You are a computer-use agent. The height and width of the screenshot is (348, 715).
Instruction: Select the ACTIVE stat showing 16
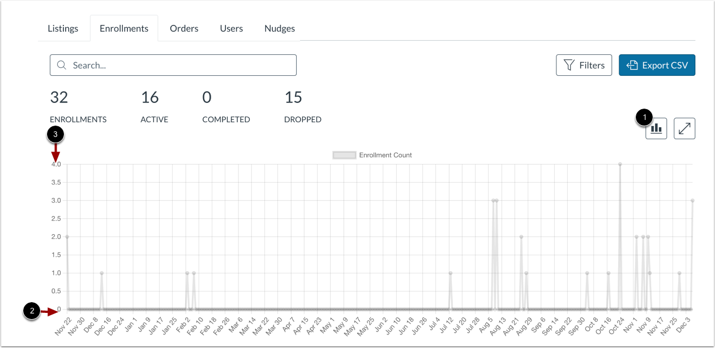click(x=150, y=97)
